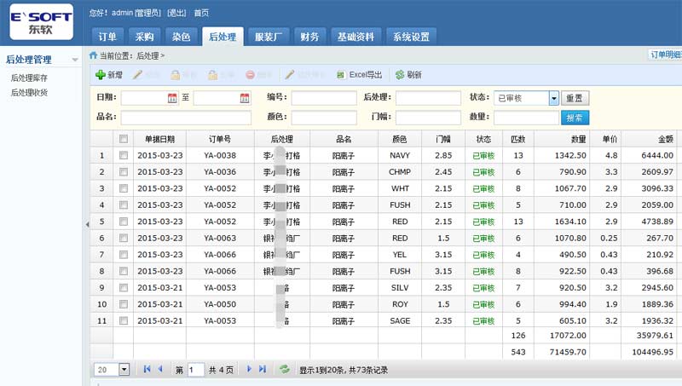Click the greyed pencil icon beside 新增
The image size is (682, 386).
[137, 75]
